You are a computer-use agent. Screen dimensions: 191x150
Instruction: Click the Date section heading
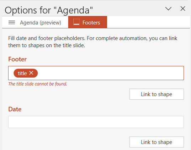tap(15, 109)
